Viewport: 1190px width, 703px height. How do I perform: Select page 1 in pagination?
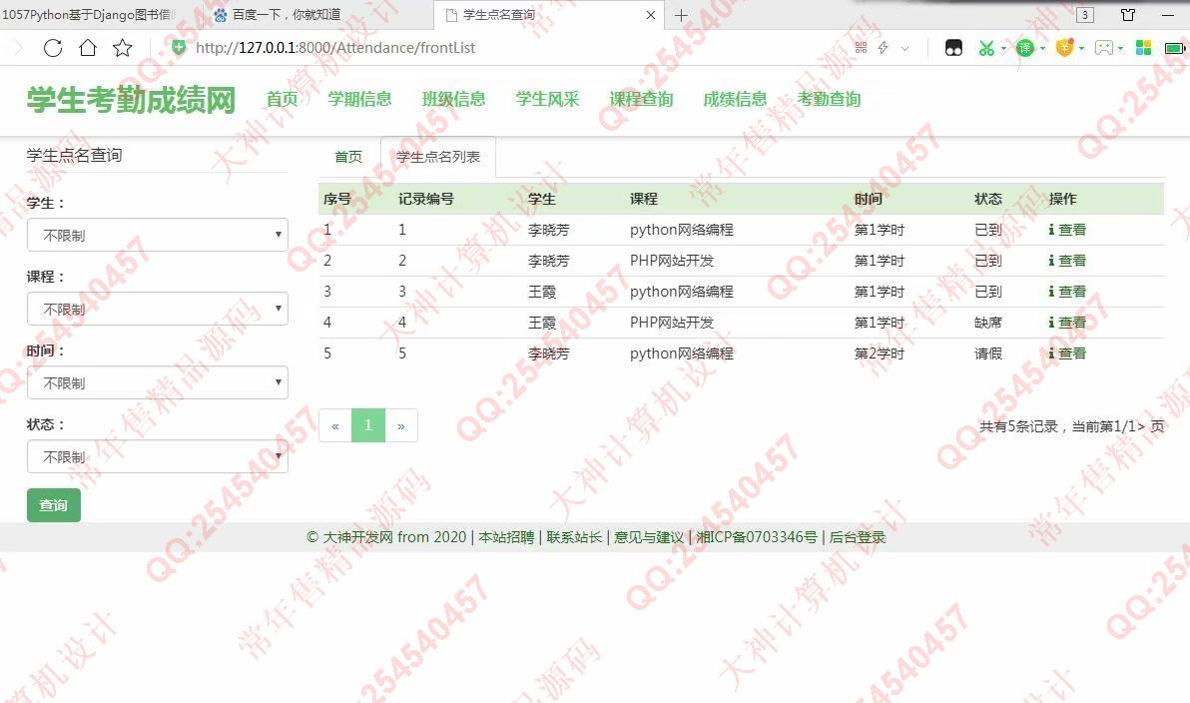[368, 426]
